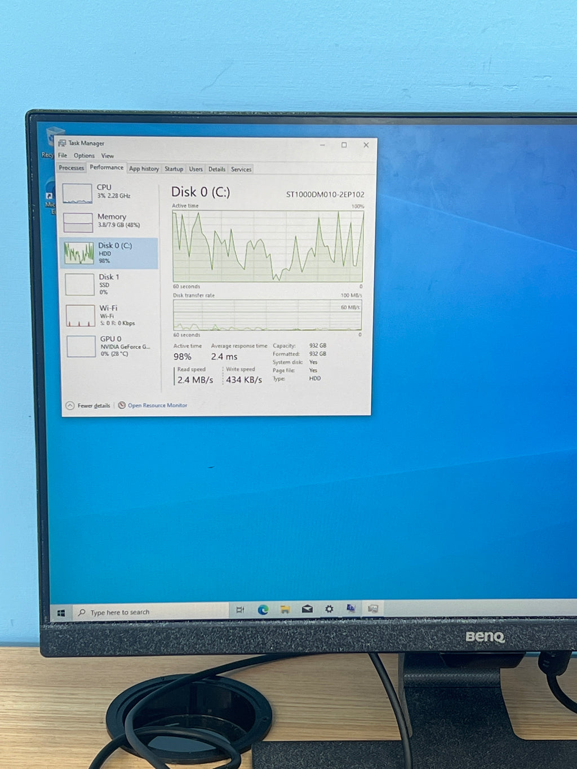577x769 pixels.
Task: Close the Task Manager window
Action: click(366, 145)
